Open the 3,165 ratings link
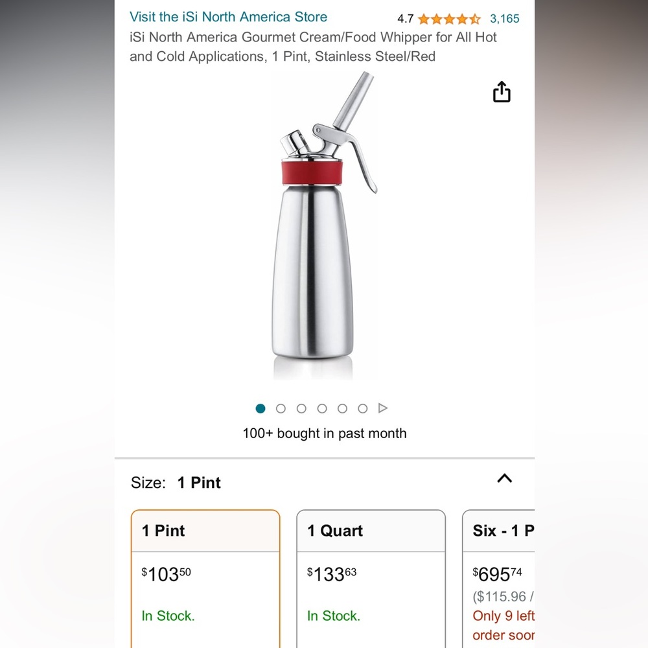The height and width of the screenshot is (648, 648). click(504, 19)
